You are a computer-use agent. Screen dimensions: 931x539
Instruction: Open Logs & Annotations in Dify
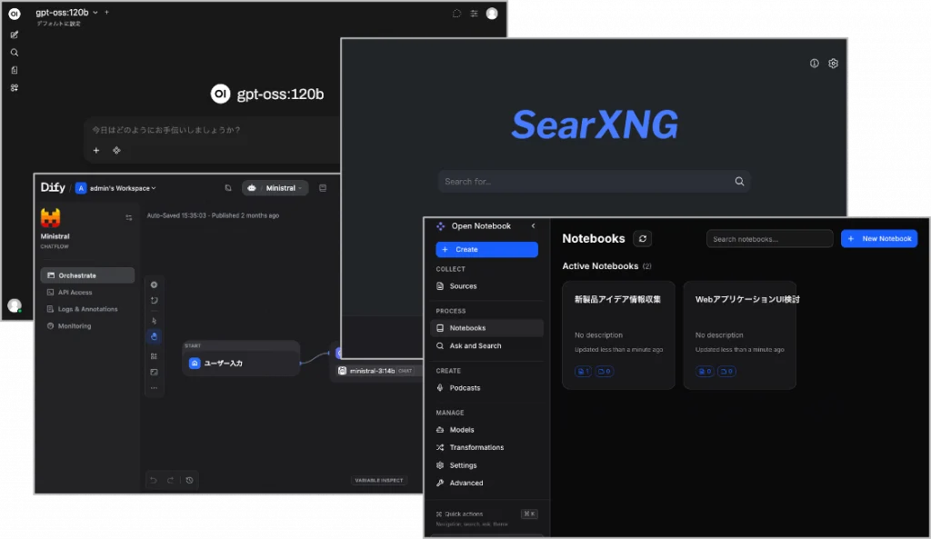coord(87,309)
